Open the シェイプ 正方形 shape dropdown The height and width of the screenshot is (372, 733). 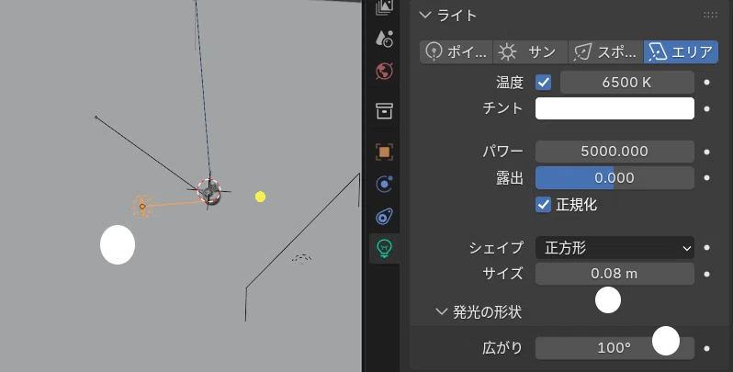615,248
